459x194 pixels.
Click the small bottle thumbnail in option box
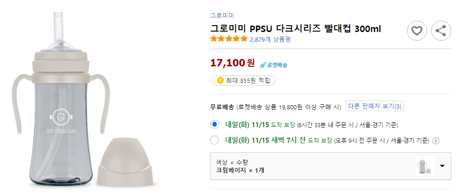pos(425,166)
